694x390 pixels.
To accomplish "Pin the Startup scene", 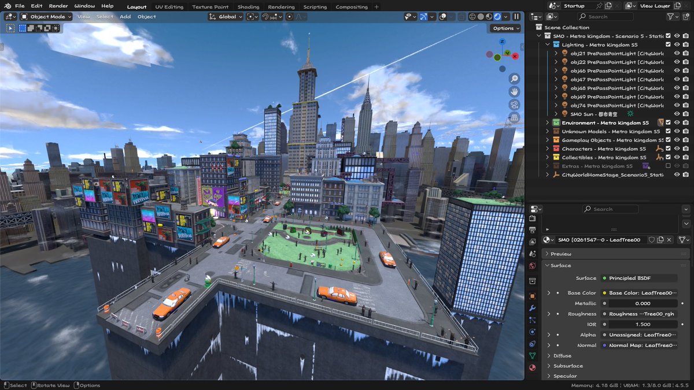I will tap(599, 6).
